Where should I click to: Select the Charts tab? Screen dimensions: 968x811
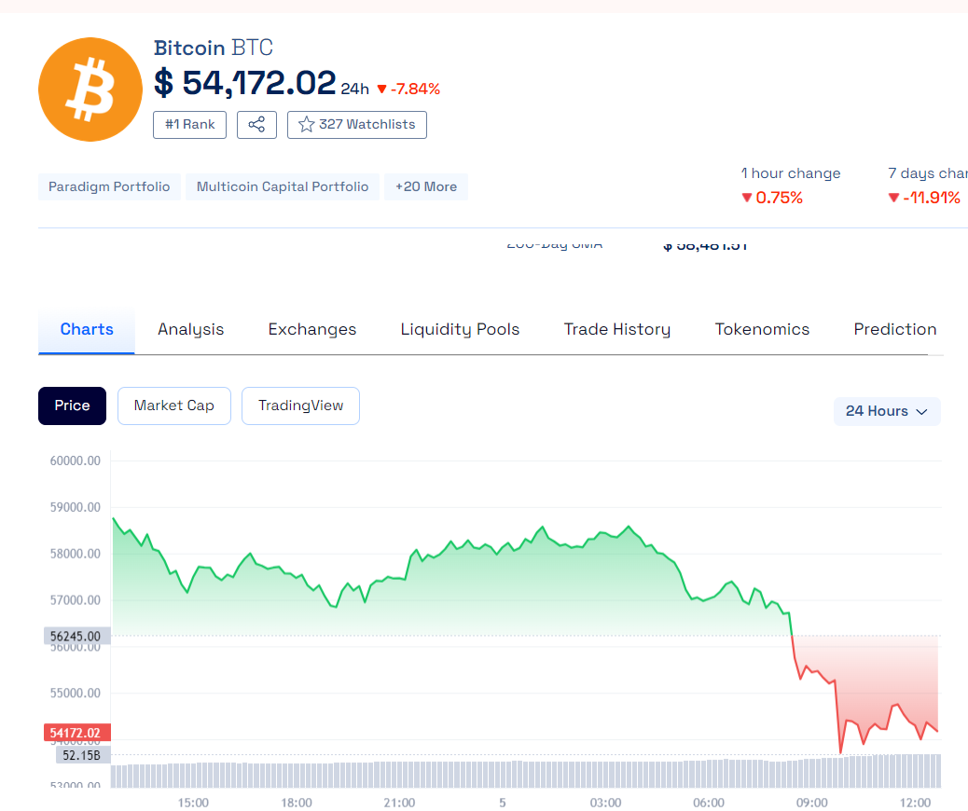click(86, 328)
